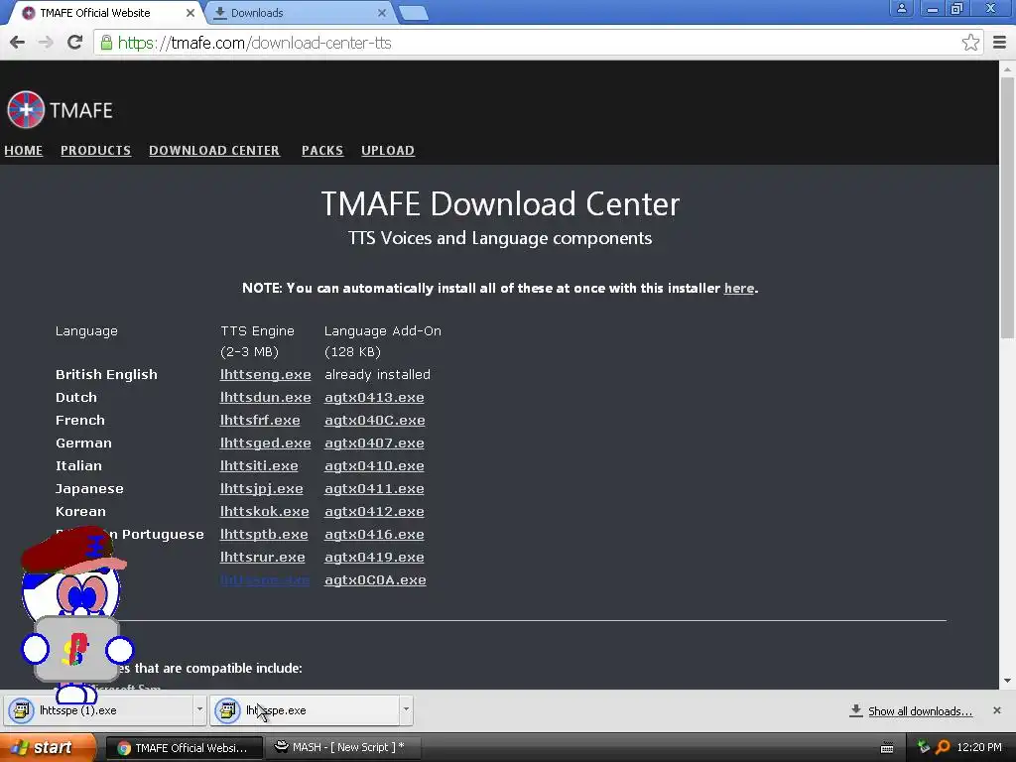Click the keyboard icon in system tray
The width and height of the screenshot is (1016, 762).
point(887,748)
